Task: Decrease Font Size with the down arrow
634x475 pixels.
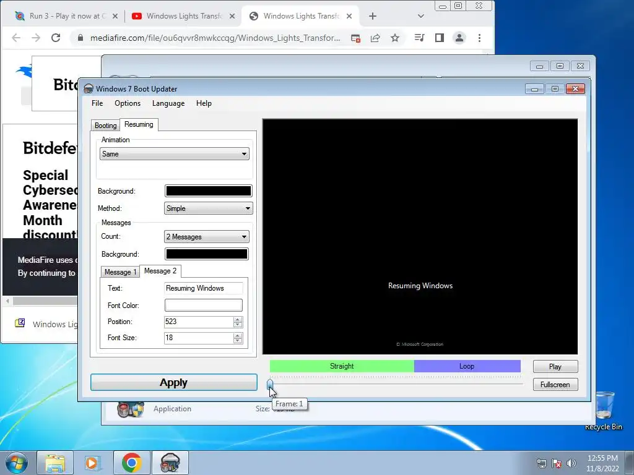Action: click(238, 341)
